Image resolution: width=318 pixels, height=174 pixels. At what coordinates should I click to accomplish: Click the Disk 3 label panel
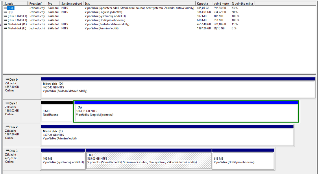[22, 159]
